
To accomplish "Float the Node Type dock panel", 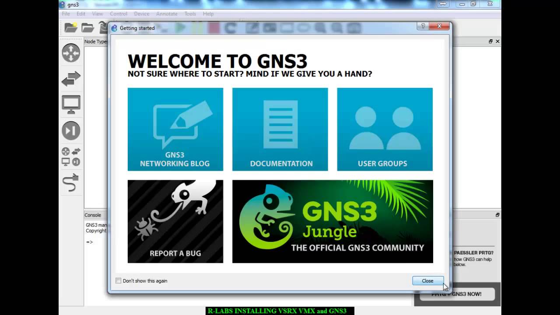I will 491,41.
